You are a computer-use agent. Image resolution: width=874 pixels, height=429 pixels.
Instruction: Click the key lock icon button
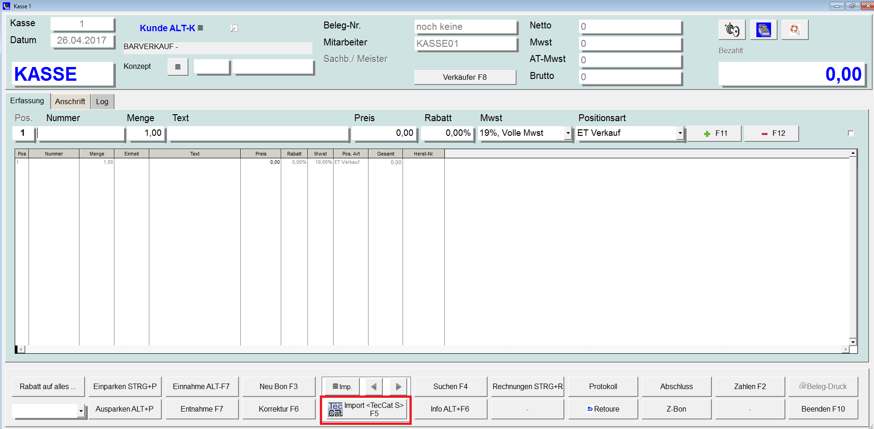(x=732, y=30)
